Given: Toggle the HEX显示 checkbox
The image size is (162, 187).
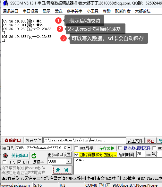Looking at the screenshot, I should coord(76,148).
